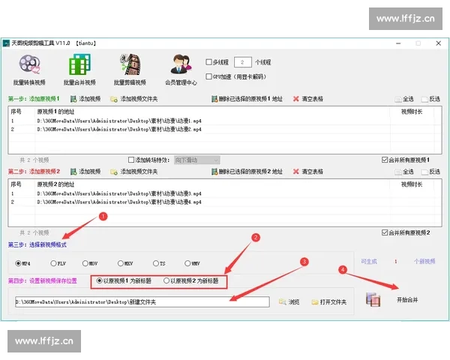Click 原视频2的地址 column header
Image resolution: width=450 pixels, height=360 pixels.
[x=55, y=184]
